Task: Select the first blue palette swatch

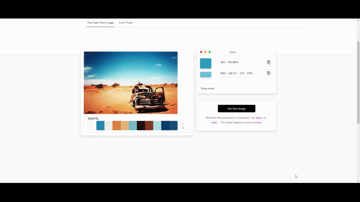Action: point(100,126)
